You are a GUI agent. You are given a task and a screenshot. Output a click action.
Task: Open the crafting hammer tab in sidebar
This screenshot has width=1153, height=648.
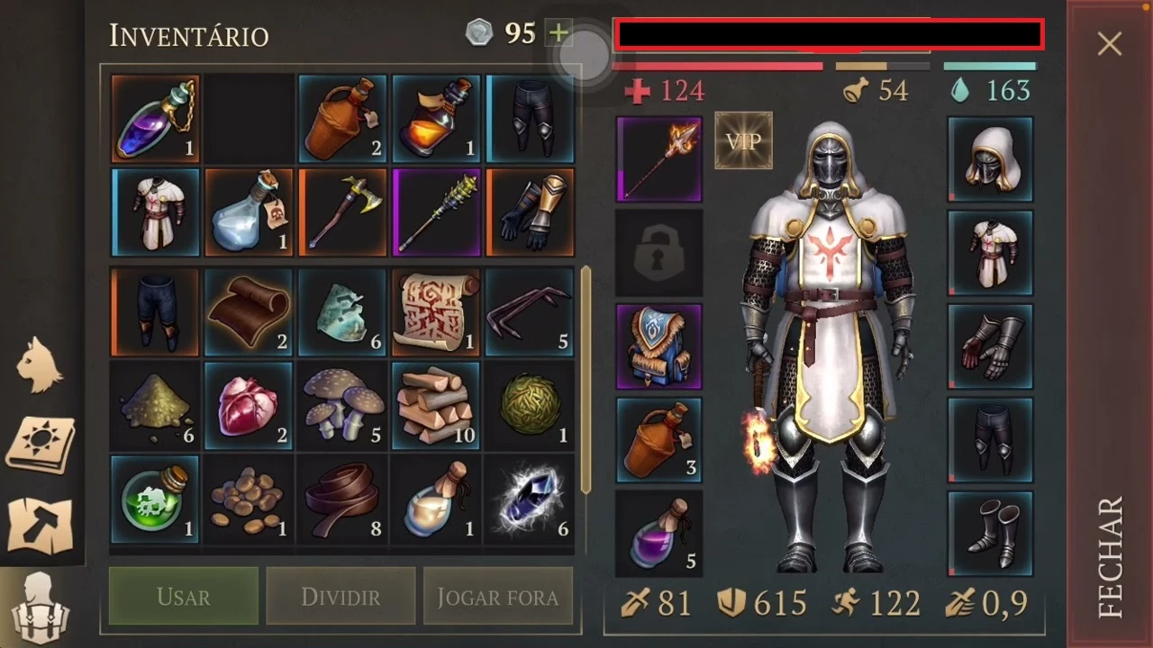pyautogui.click(x=40, y=523)
